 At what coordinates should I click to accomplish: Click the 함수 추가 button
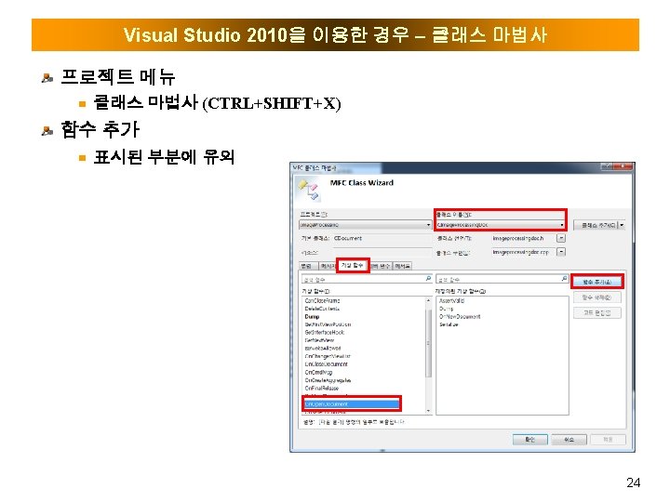597,282
